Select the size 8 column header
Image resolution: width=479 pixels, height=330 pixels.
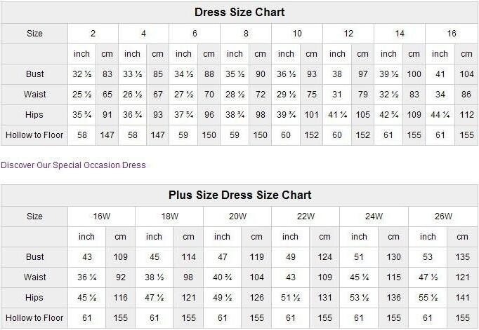point(246,34)
